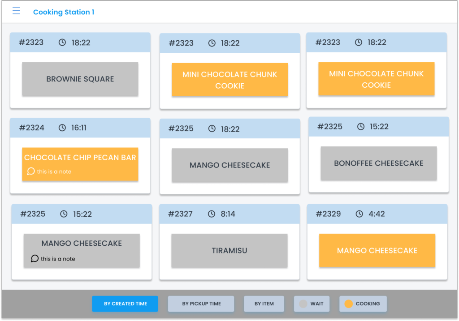Click note bubble icon on Mango Cheesecake item
Screen dimensions: 459x321
pyautogui.click(x=35, y=259)
